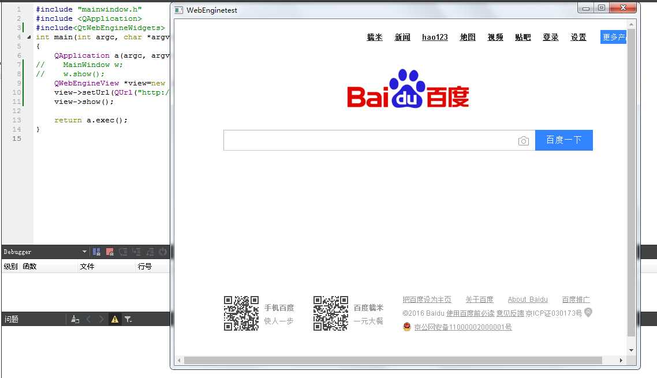
Task: Click 使用百度前必读 link
Action: [x=470, y=313]
